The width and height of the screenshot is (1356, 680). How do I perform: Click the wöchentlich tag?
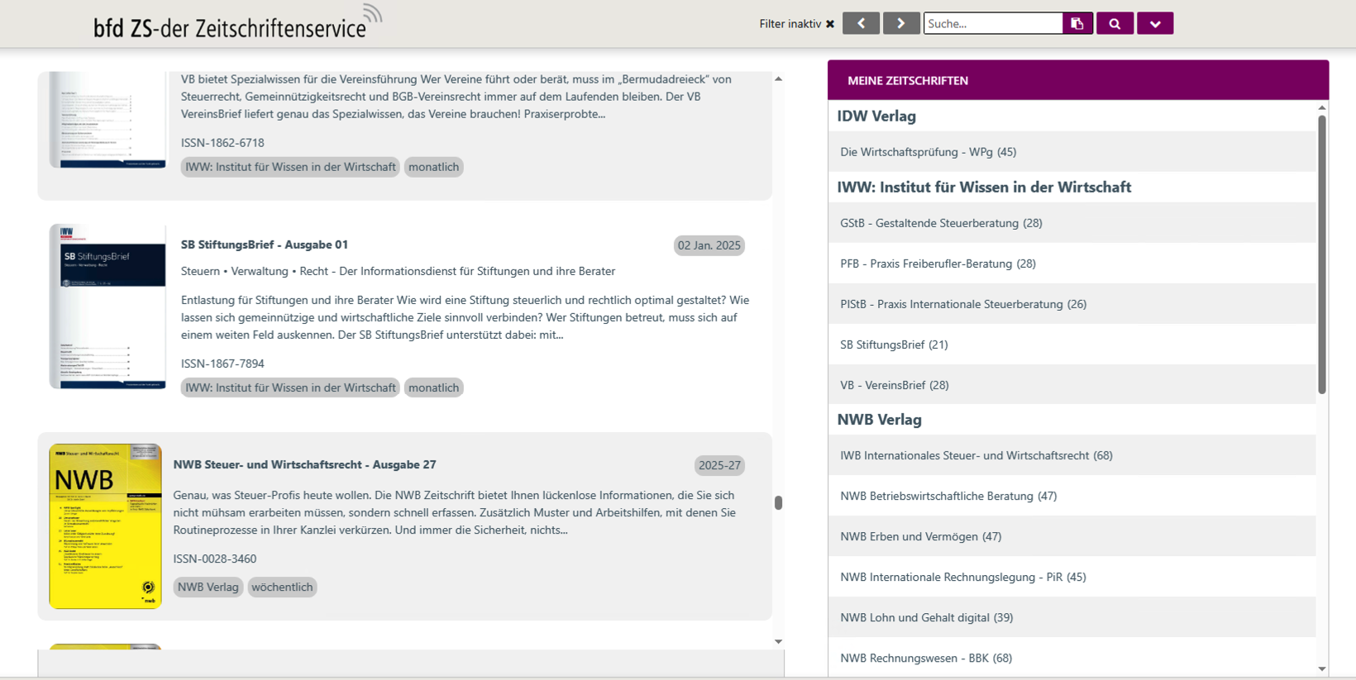[282, 587]
